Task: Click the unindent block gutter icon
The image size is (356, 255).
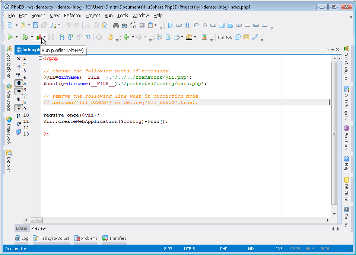Action: (19, 124)
